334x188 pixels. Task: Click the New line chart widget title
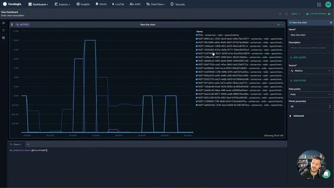point(148,25)
